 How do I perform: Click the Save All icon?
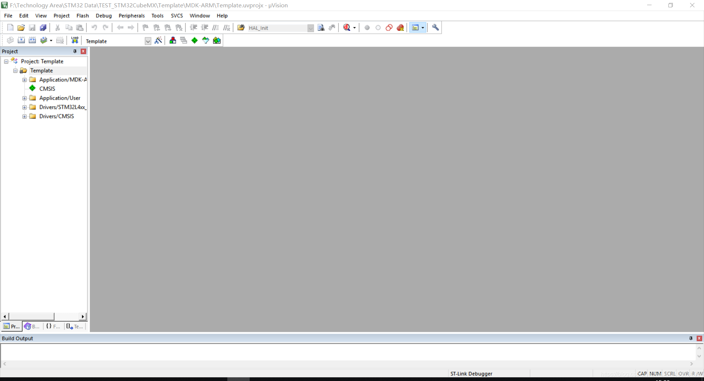(43, 27)
